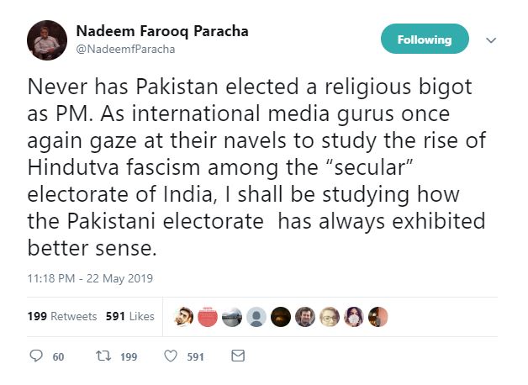Click the reply count 60
This screenshot has height=385, width=528.
pos(58,357)
